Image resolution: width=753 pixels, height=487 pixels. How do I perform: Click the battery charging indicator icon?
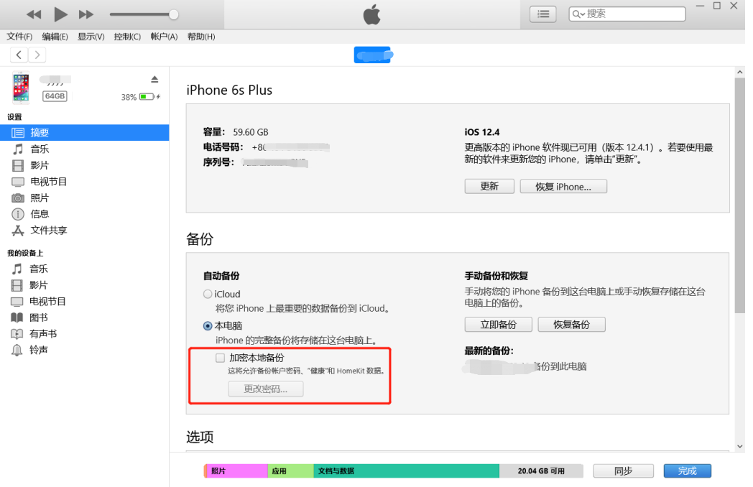(x=149, y=96)
